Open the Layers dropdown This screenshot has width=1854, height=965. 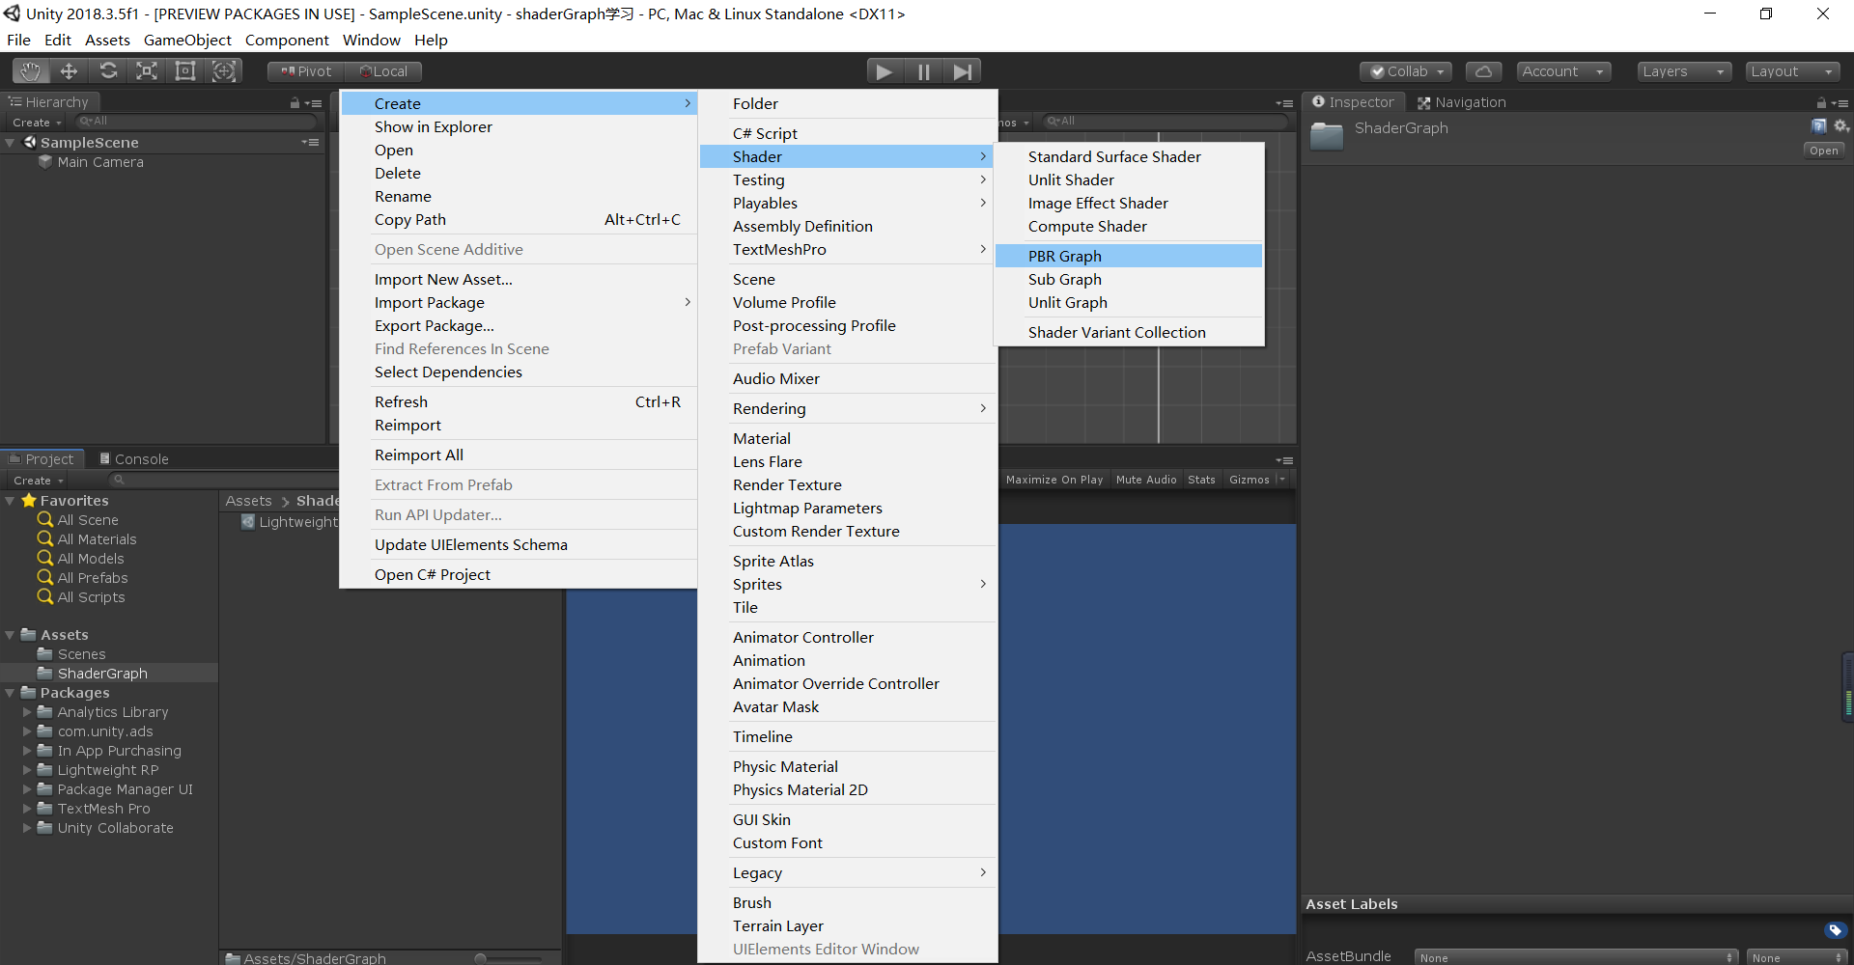(1683, 71)
